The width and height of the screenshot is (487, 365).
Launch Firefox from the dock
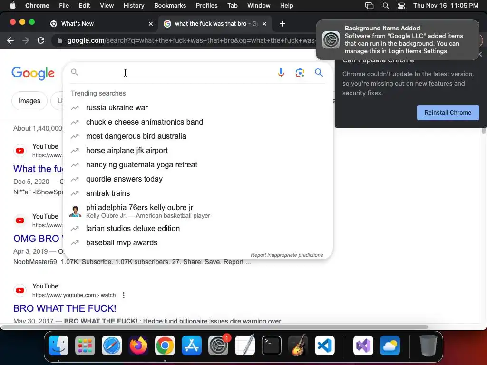pyautogui.click(x=138, y=346)
